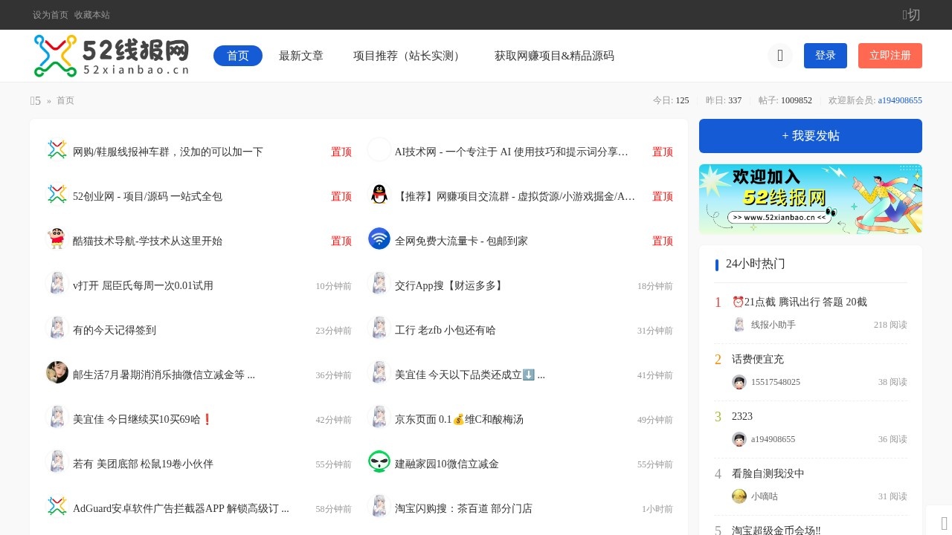This screenshot has width=952, height=535.
Task: Click 收藏本站 in top bar
Action: pos(92,15)
